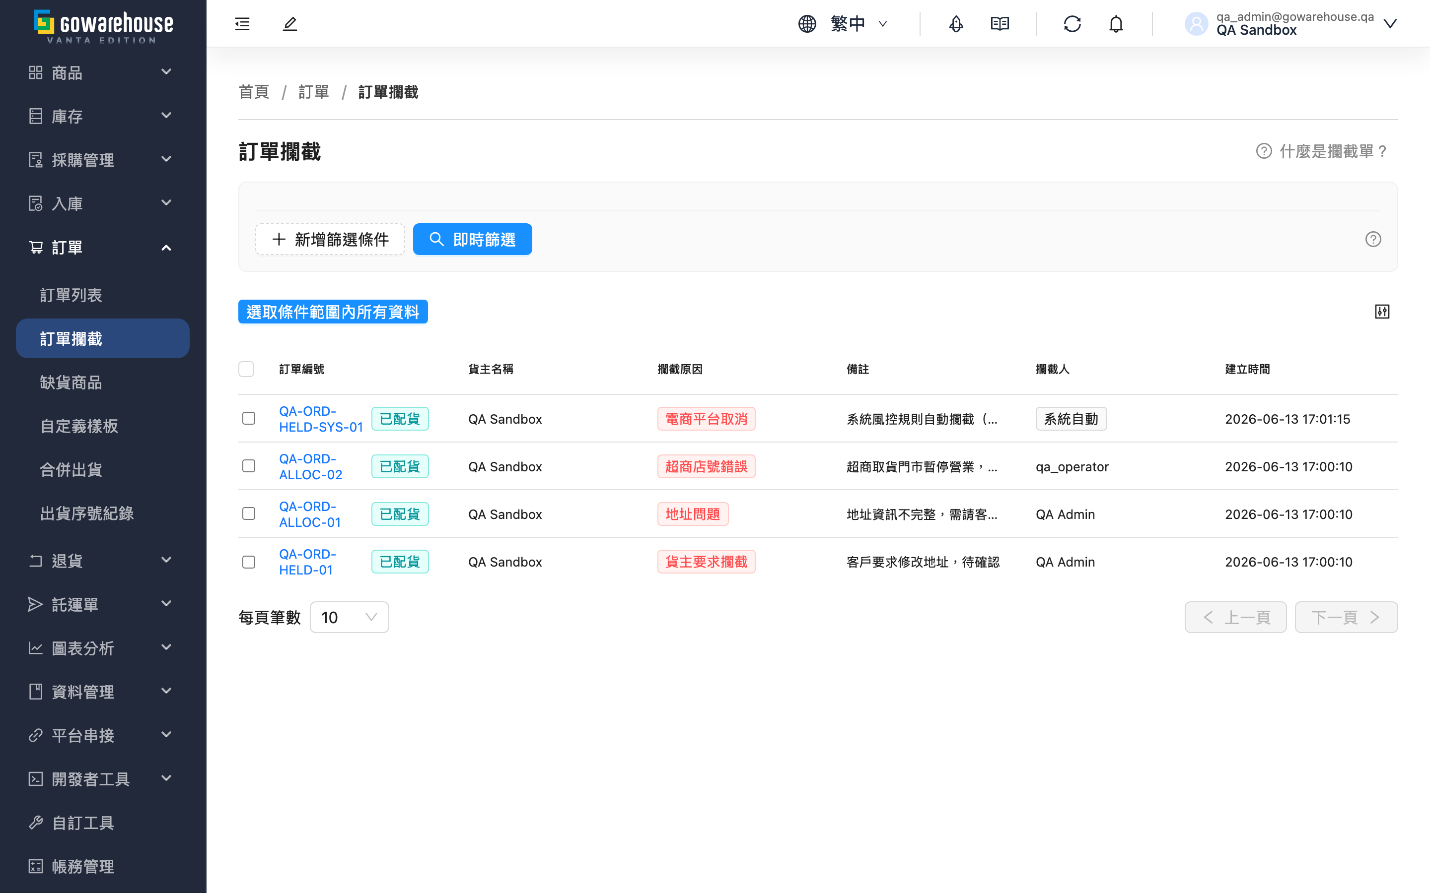Viewport: 1430px width, 893px height.
Task: Click the 上一頁 pagination button
Action: coord(1235,617)
